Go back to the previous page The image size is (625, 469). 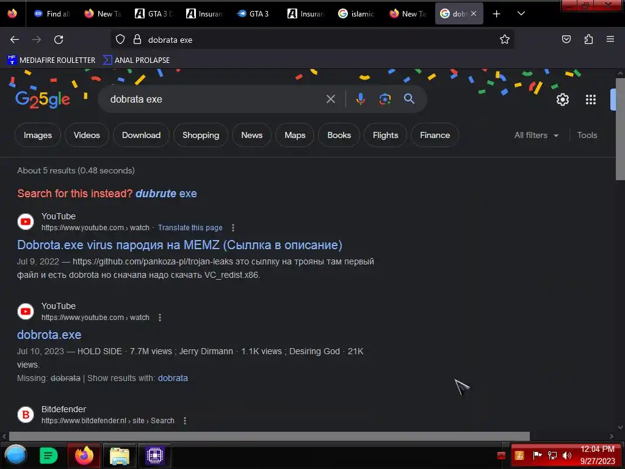15,40
